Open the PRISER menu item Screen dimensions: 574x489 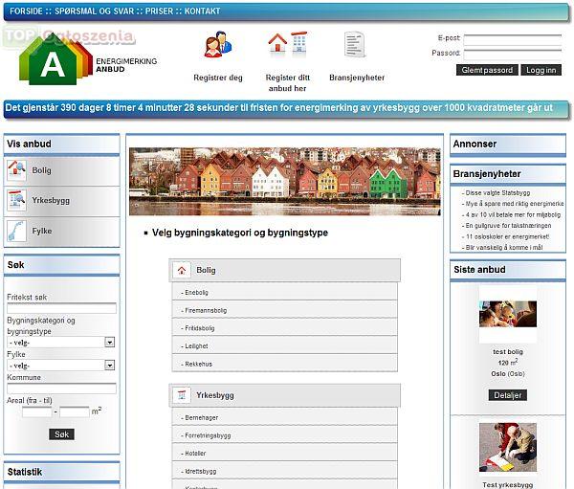[x=159, y=11]
